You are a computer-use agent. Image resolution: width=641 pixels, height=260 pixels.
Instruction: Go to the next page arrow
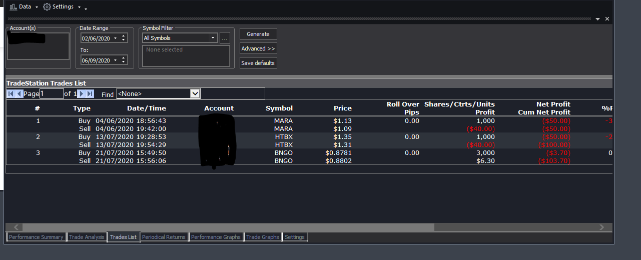click(82, 93)
